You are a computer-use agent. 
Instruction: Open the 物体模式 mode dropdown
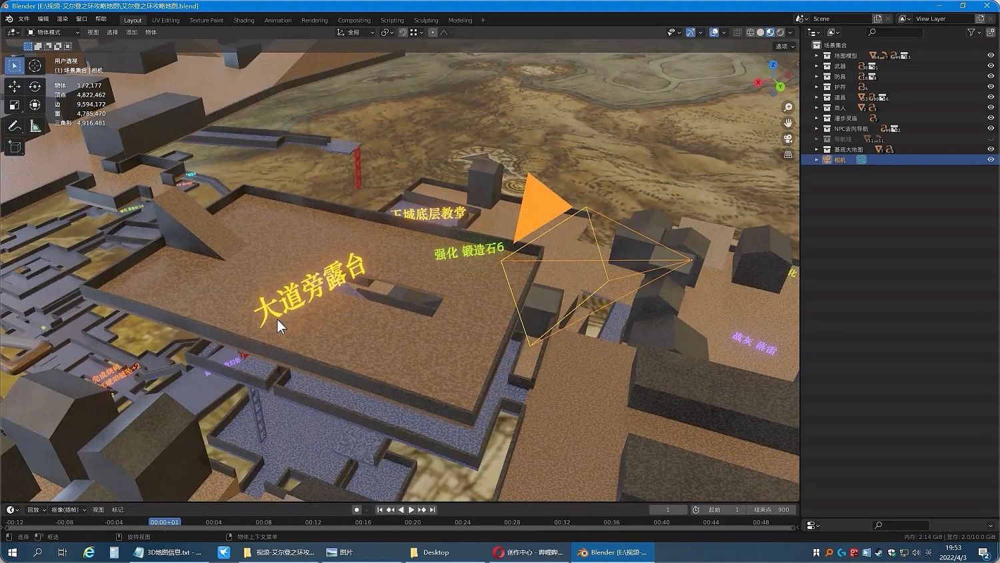(53, 32)
